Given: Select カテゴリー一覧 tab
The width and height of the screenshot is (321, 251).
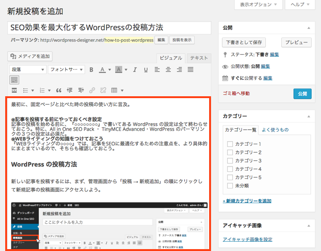Looking at the screenshot, I should click(241, 130).
